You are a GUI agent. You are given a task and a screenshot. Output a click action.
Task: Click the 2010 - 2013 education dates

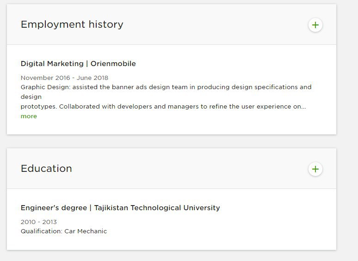(39, 222)
